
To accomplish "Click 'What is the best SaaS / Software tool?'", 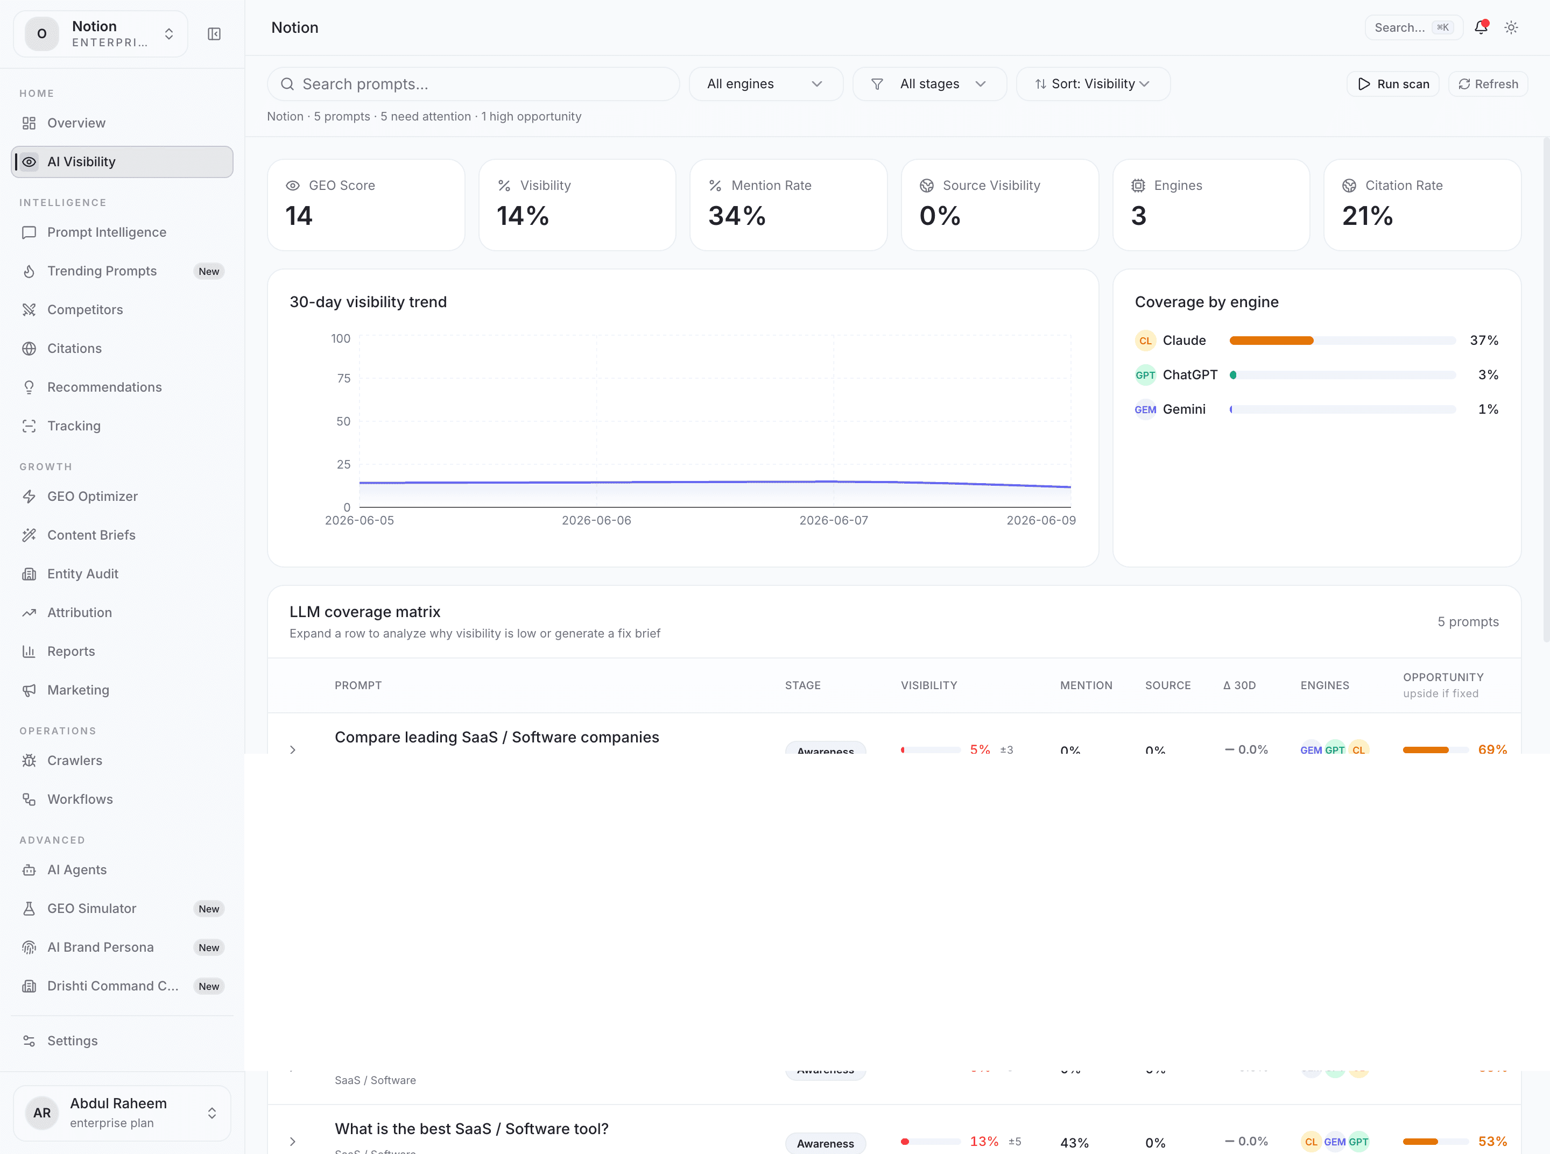I will pos(471,1129).
